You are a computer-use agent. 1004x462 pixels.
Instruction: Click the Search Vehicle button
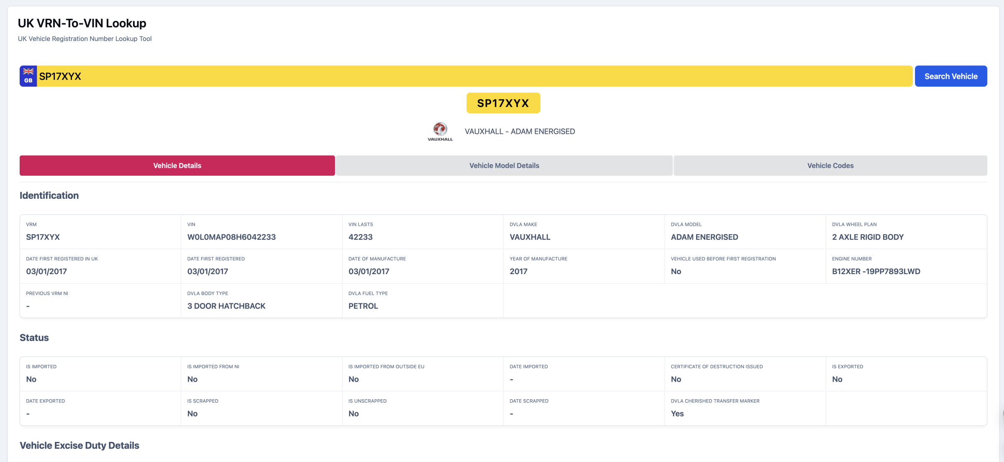(x=951, y=76)
